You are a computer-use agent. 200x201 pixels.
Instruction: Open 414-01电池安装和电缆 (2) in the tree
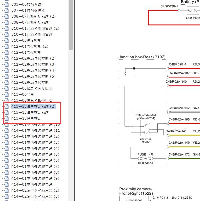click(35, 137)
